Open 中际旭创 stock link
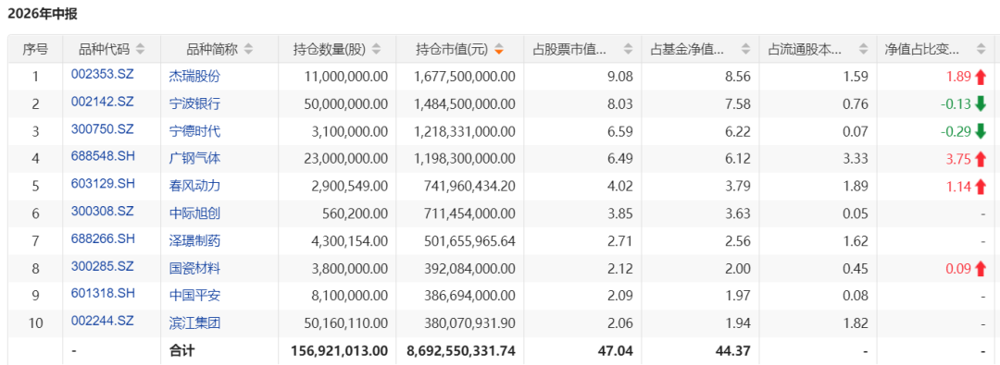This screenshot has width=1000, height=365. 194,213
